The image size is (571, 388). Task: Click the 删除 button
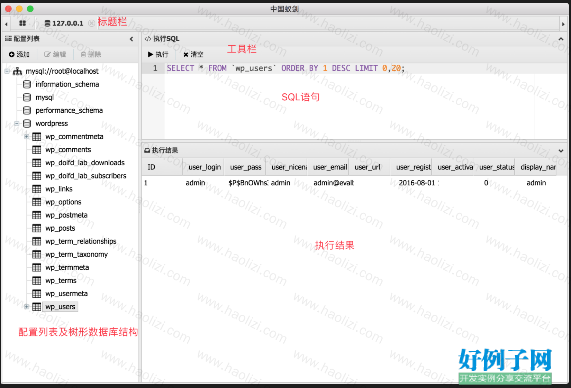[x=91, y=54]
